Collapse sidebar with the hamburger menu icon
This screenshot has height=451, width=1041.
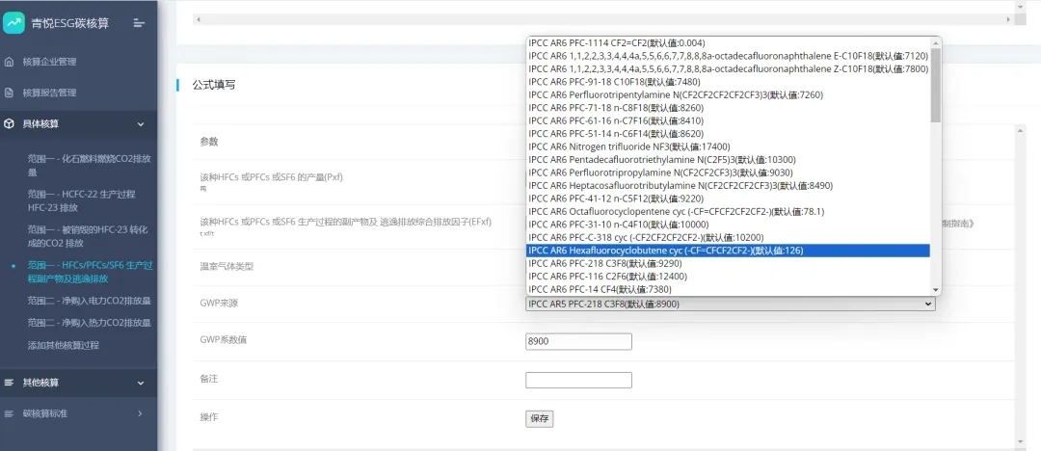point(139,22)
